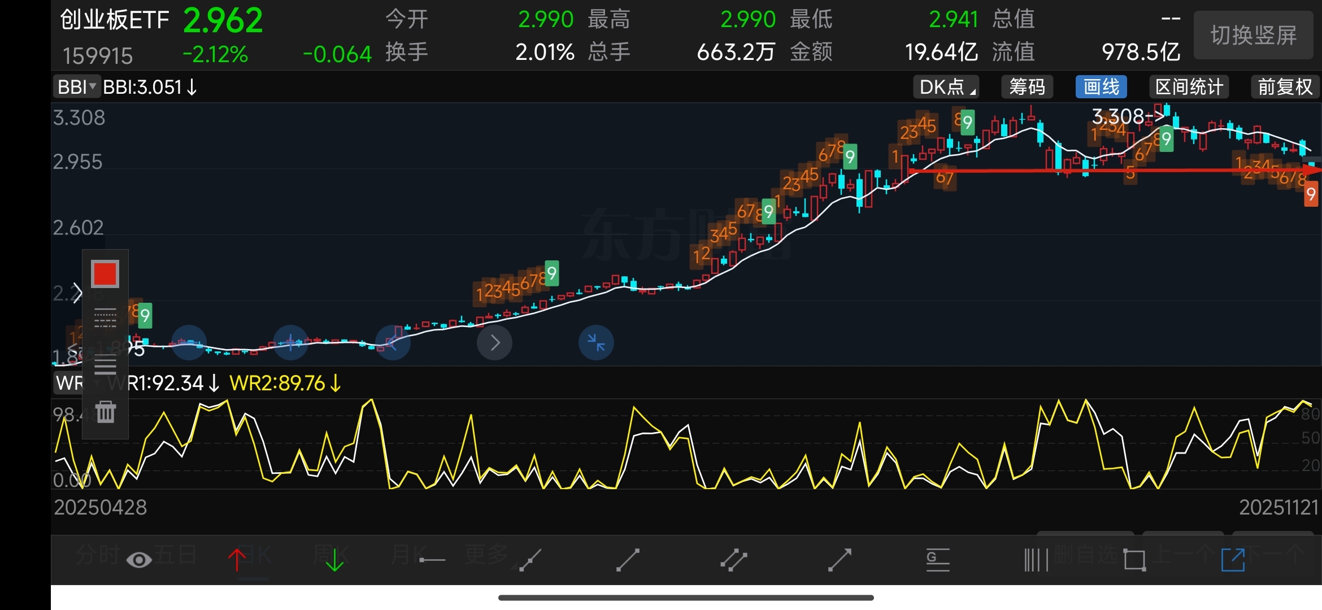
Task: Toggle drawing visibility with the eye icon
Action: point(139,560)
